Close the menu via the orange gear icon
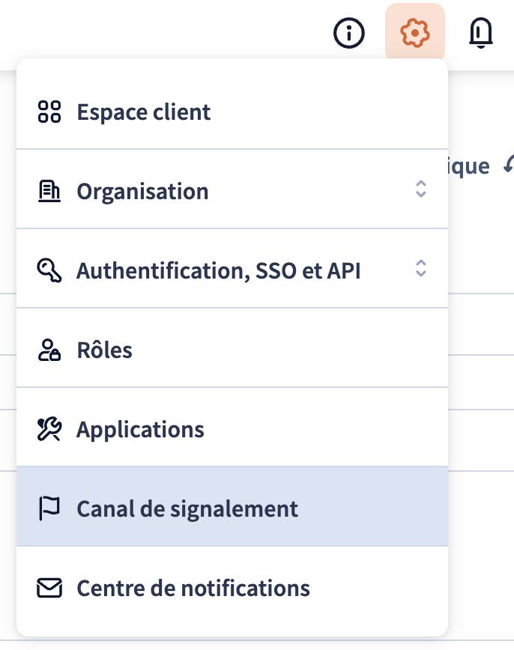 click(x=415, y=32)
